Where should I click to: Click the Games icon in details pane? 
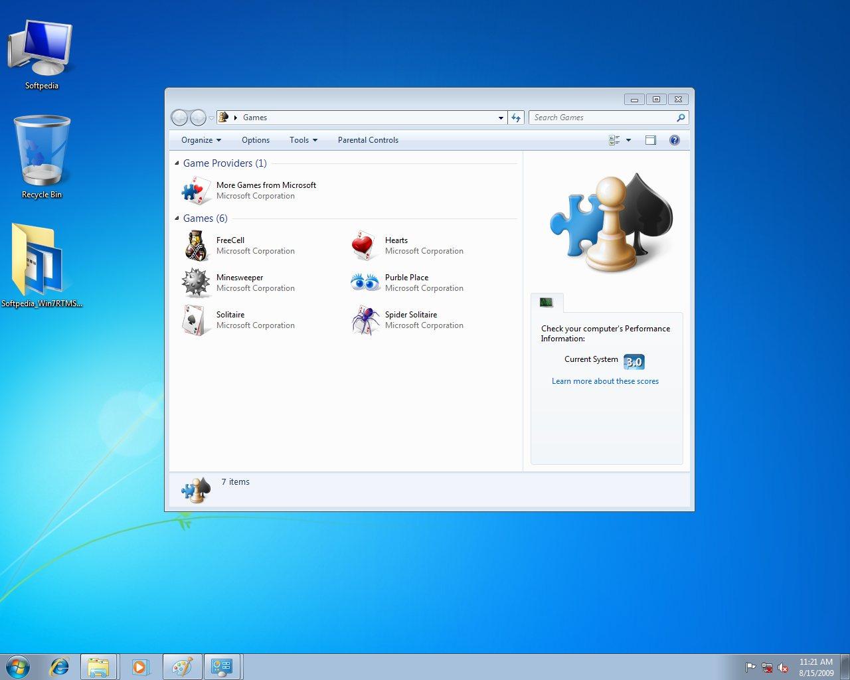click(196, 490)
